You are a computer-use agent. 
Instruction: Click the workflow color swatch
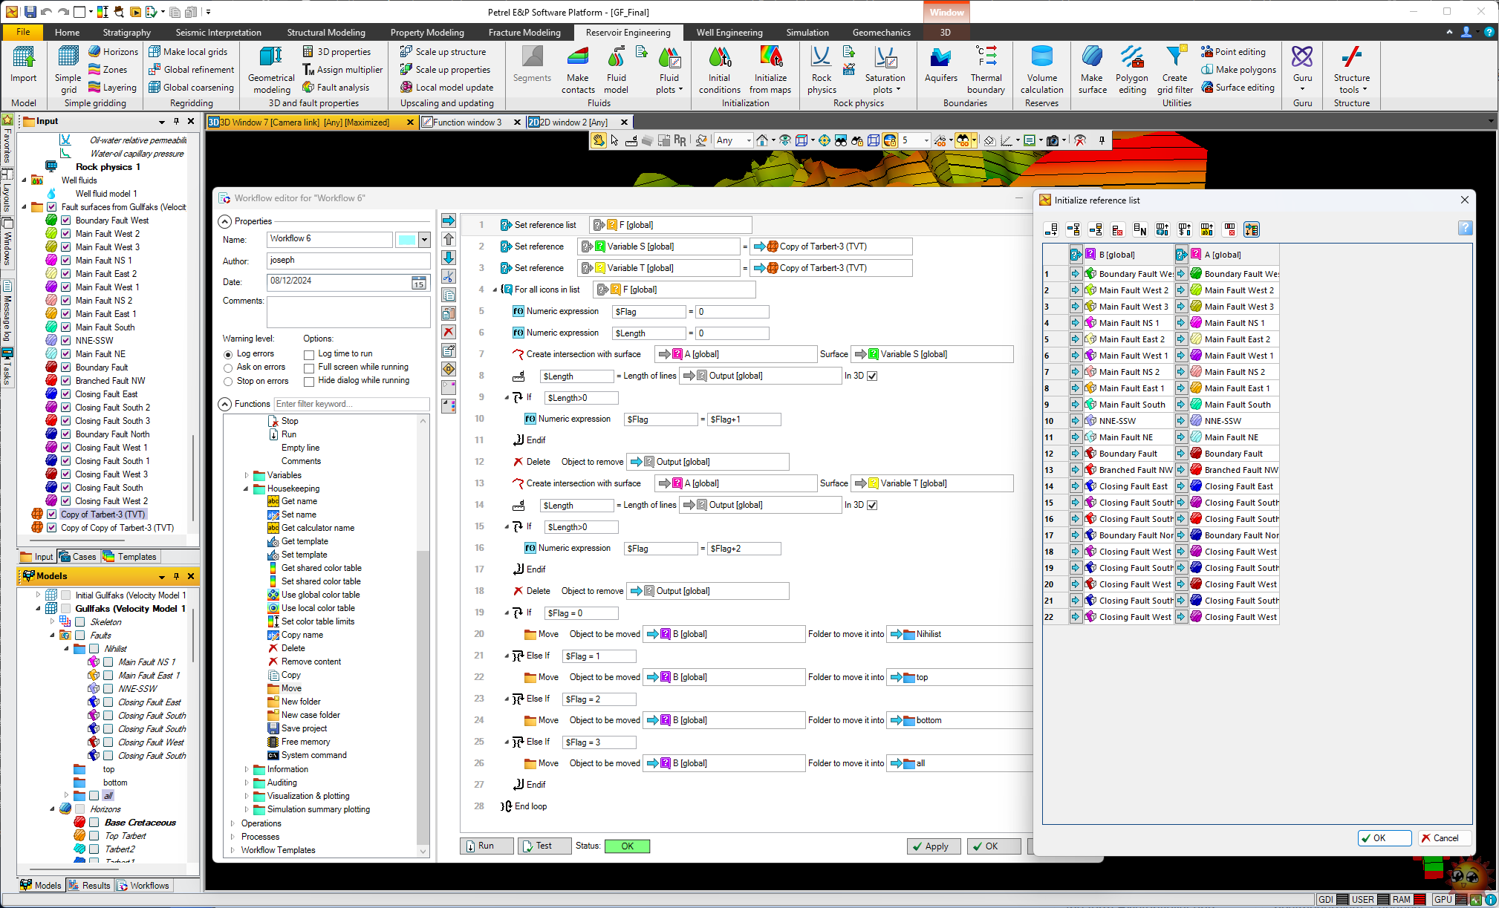coord(407,240)
